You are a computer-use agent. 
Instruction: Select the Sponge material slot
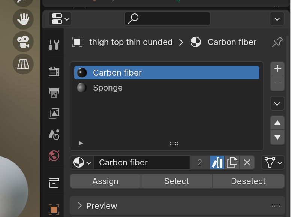(167, 88)
